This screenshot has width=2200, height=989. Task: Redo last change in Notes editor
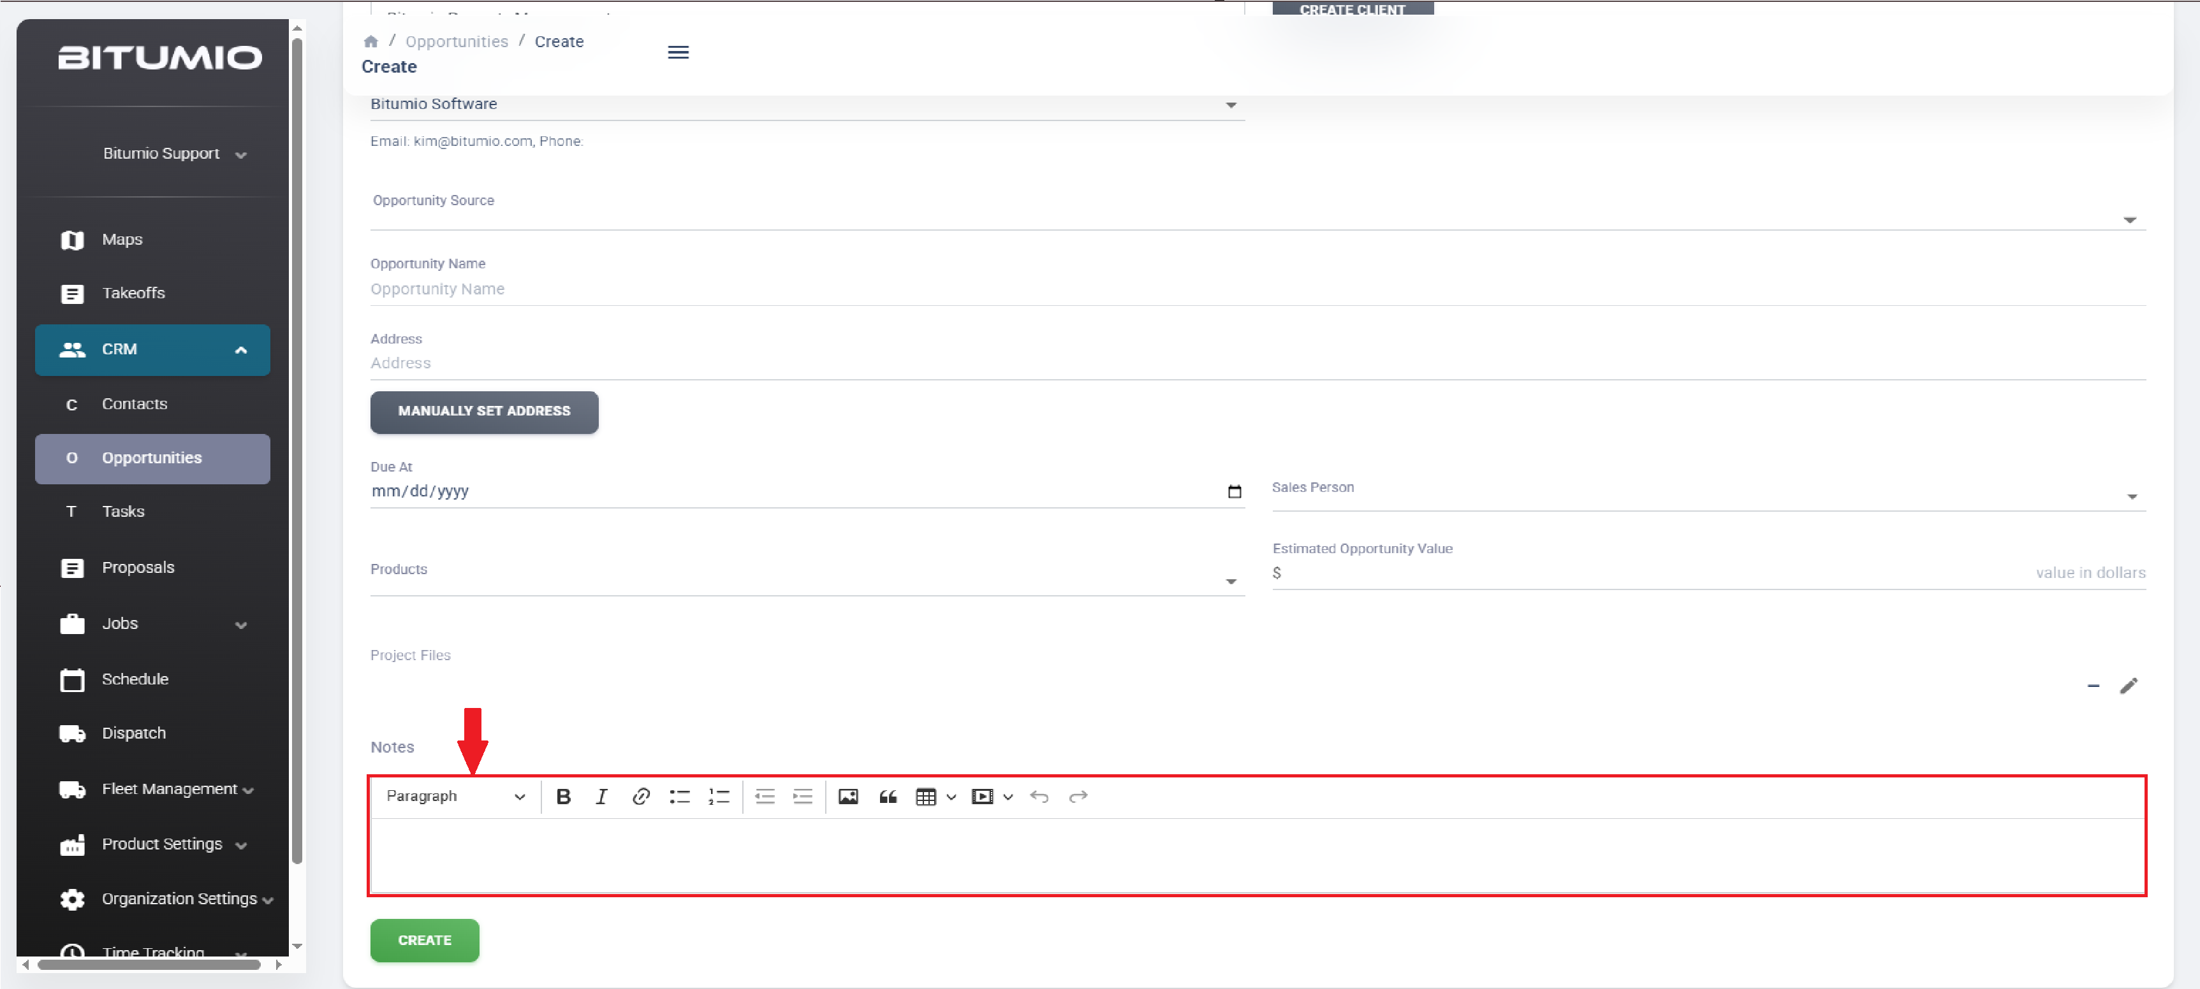tap(1079, 797)
